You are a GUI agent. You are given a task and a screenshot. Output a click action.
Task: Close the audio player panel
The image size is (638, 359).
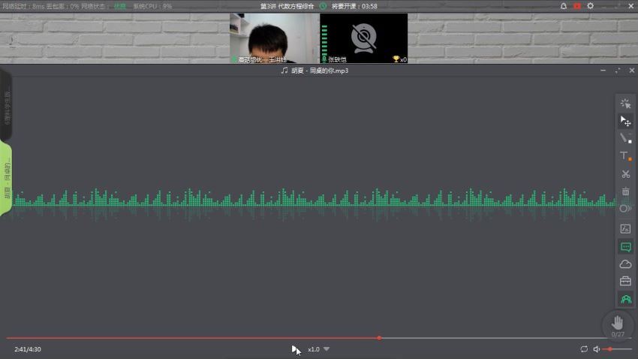point(632,71)
